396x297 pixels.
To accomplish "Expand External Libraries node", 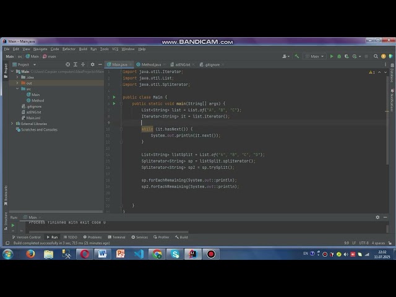I will pyautogui.click(x=12, y=124).
